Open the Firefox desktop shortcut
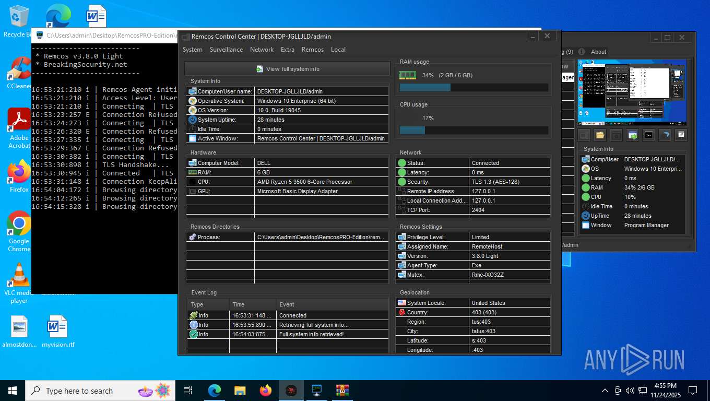710x401 pixels. pos(19,176)
